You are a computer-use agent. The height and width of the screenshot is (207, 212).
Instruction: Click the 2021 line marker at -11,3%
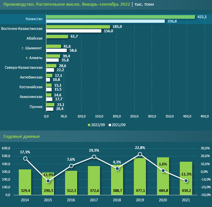(186, 180)
